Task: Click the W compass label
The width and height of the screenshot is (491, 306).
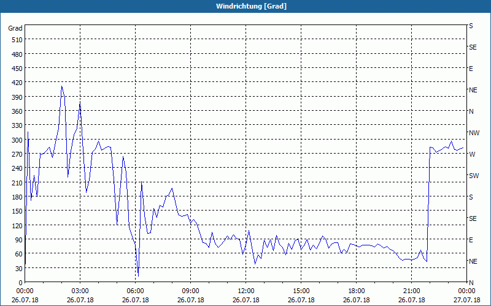Action: 472,154
